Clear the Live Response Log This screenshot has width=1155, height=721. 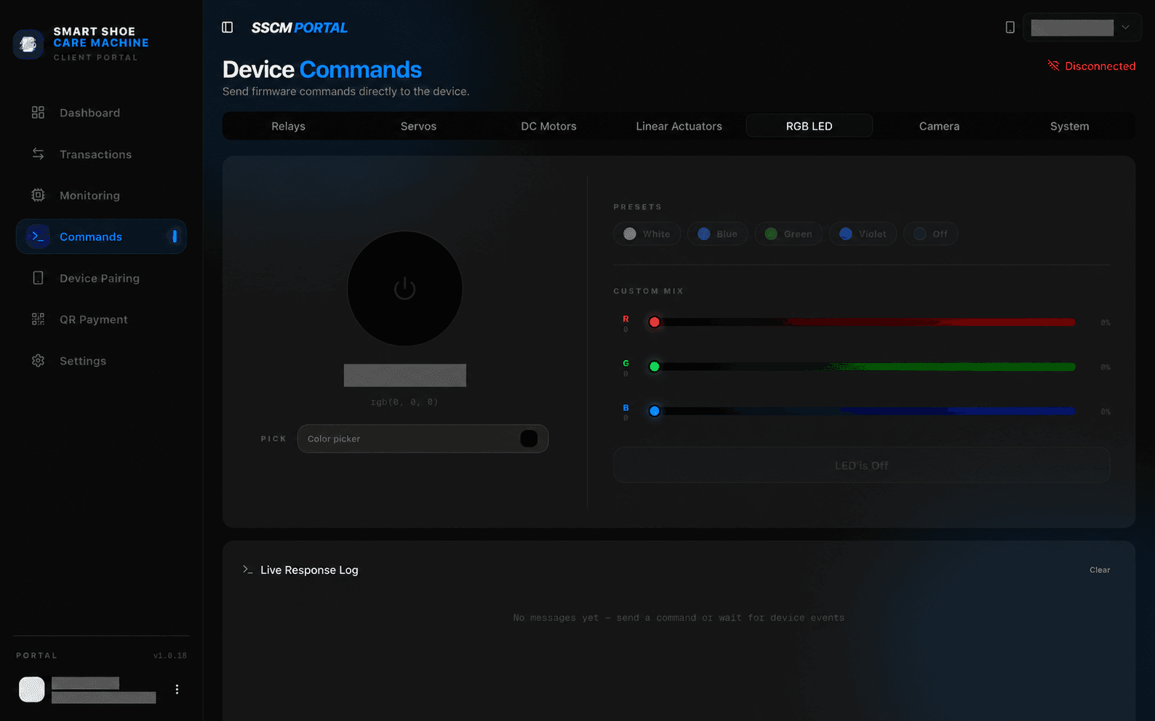click(1100, 570)
